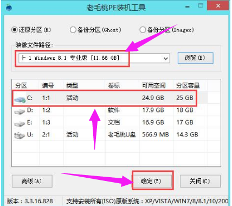Image resolution: width=232 pixels, height=206 pixels.
Task: Select partition number 1:2 cell
Action: [46, 110]
